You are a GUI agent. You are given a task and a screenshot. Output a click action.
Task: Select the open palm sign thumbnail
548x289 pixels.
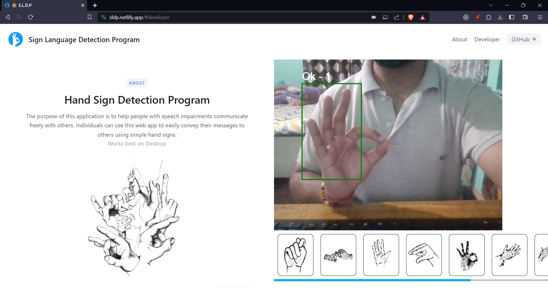pyautogui.click(x=381, y=255)
